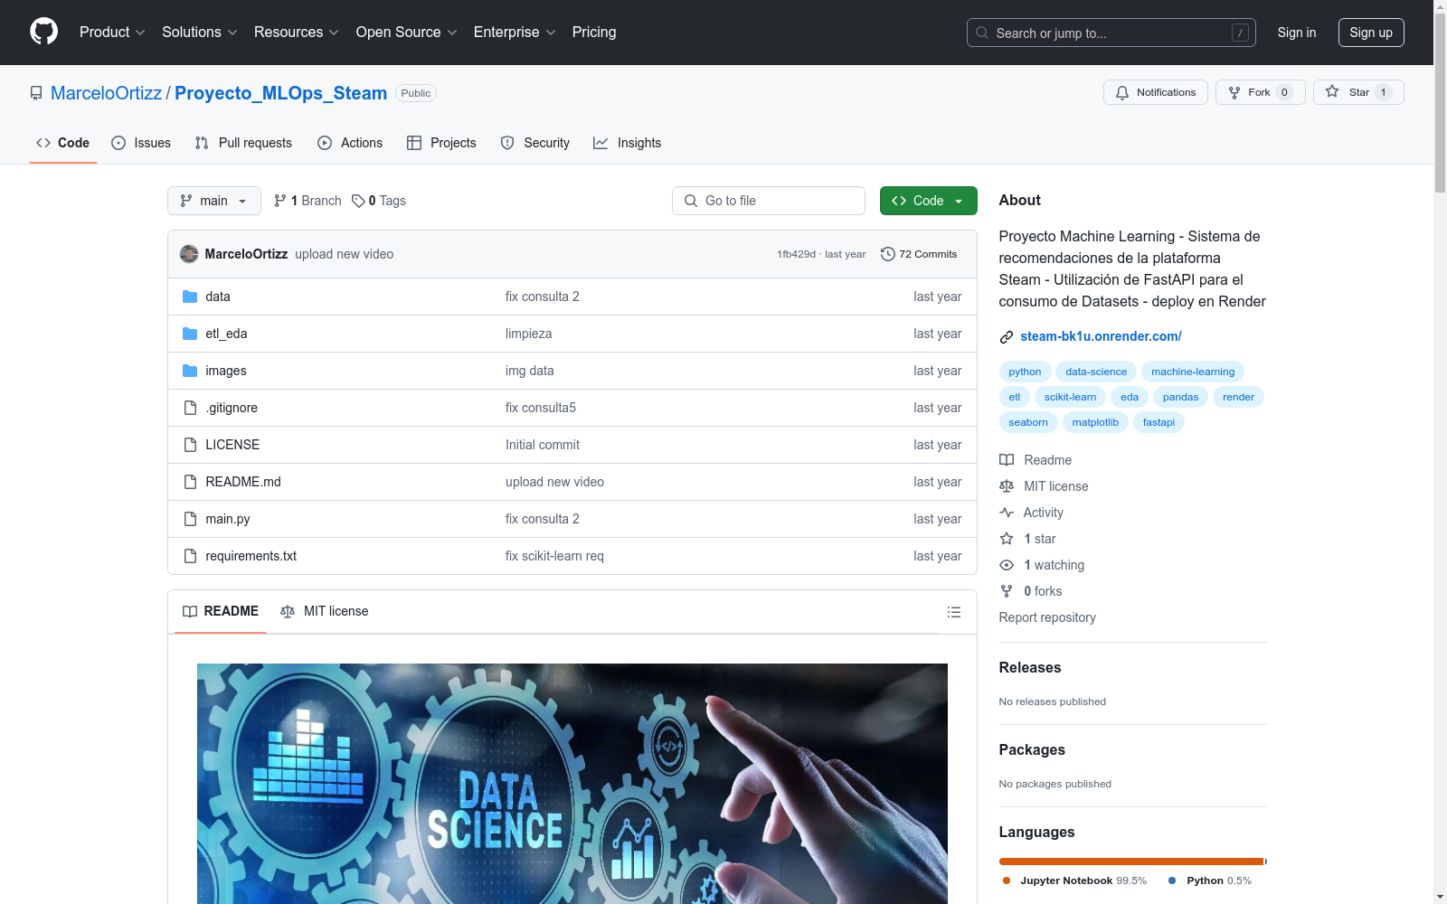Open the Pricing page
1447x904 pixels.
[x=594, y=32]
